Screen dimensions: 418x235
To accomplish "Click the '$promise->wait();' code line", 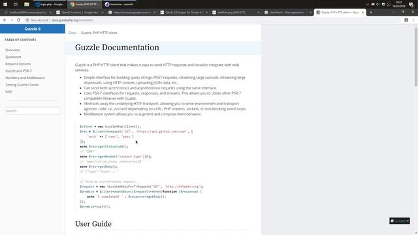I will point(95,206).
